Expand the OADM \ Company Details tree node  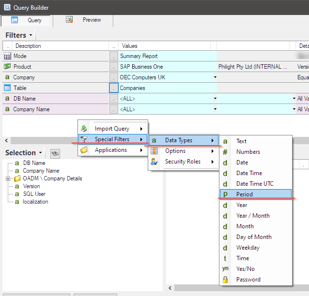8,178
